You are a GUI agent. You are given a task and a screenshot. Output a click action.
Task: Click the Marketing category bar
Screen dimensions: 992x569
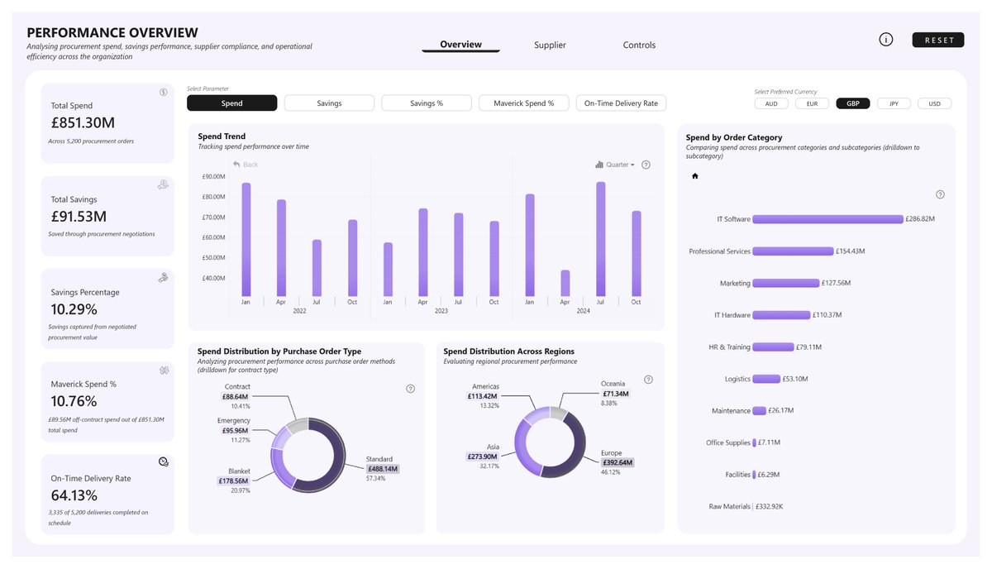[786, 283]
